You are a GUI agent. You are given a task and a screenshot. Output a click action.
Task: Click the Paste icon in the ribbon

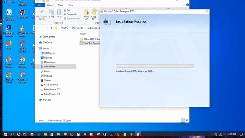tap(59, 13)
